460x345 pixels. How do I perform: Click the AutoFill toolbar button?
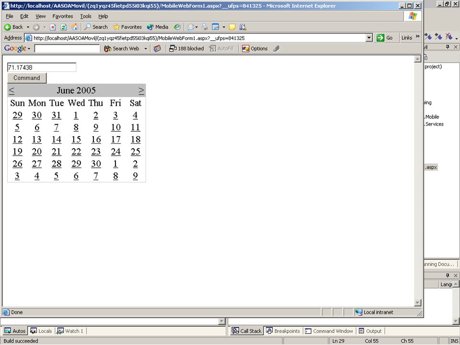221,49
